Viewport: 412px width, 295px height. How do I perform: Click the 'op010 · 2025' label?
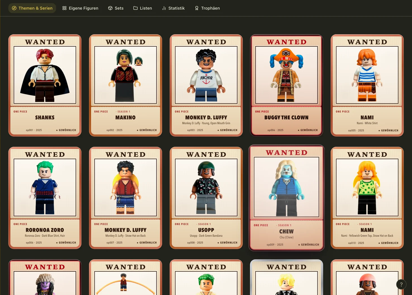(x=356, y=243)
